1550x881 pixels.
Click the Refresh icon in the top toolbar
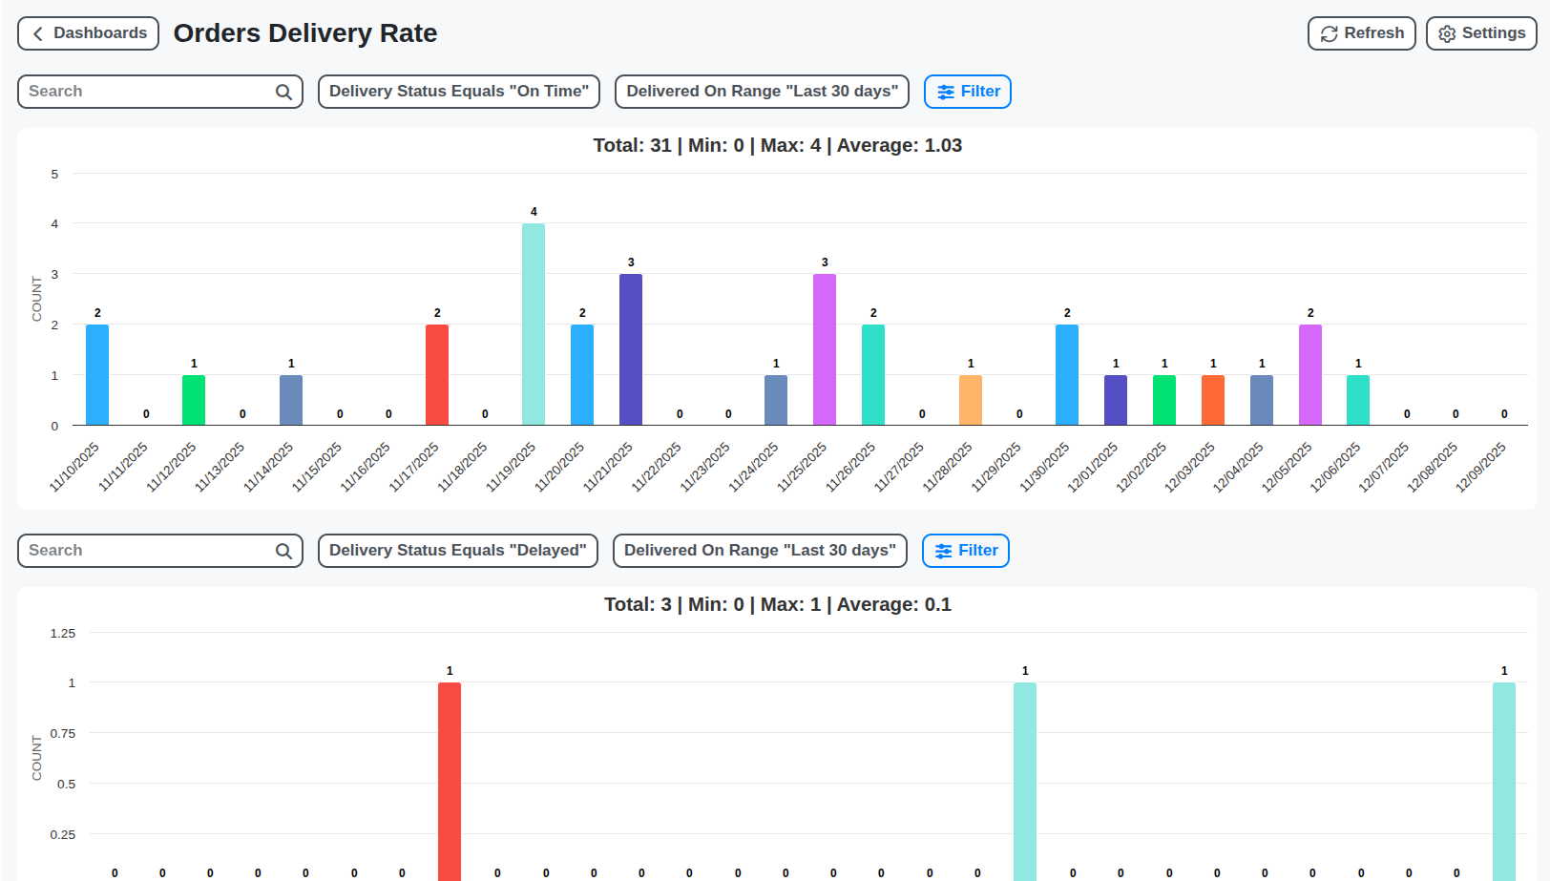tap(1329, 32)
